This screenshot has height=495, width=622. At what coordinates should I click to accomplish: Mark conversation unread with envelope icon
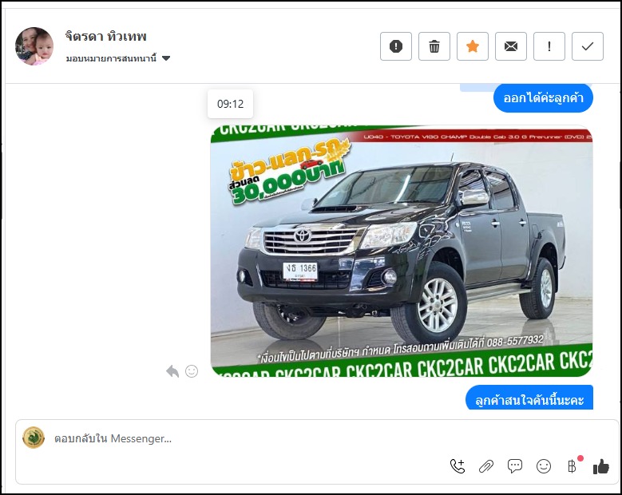pyautogui.click(x=511, y=46)
